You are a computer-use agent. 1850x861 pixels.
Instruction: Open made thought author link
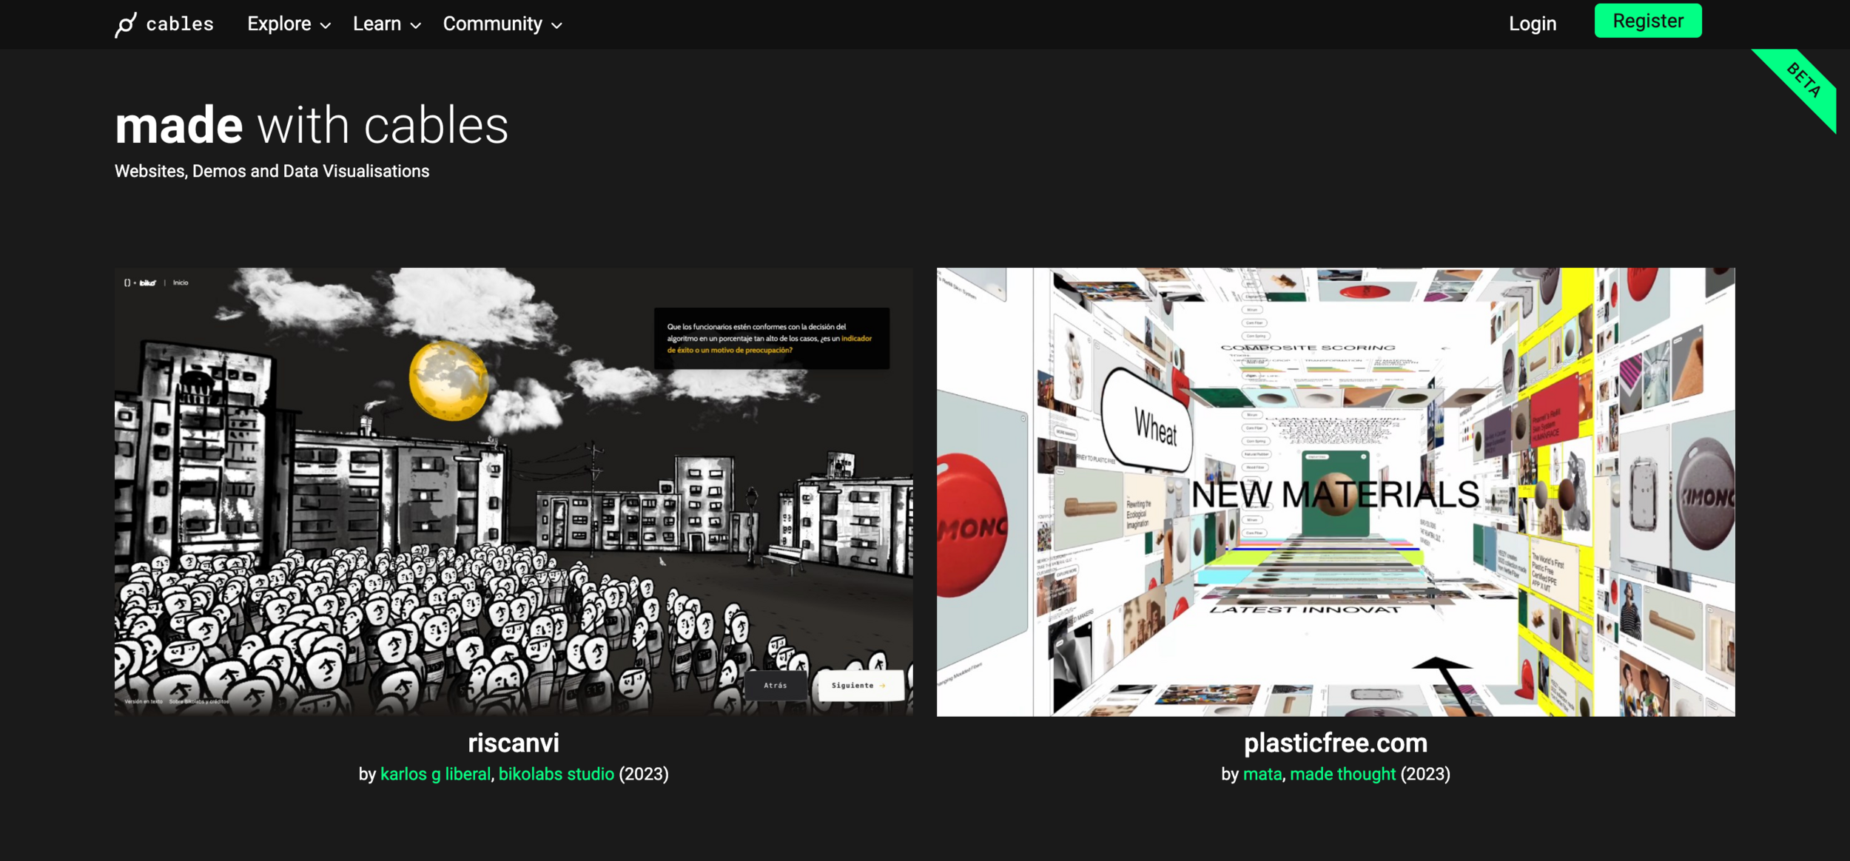click(x=1342, y=774)
